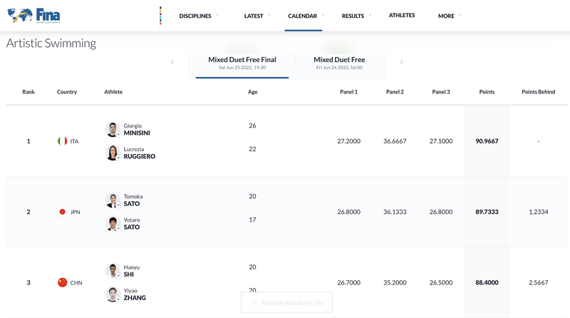Image resolution: width=570 pixels, height=318 pixels.
Task: Click the previous event arrow
Action: coord(172,62)
